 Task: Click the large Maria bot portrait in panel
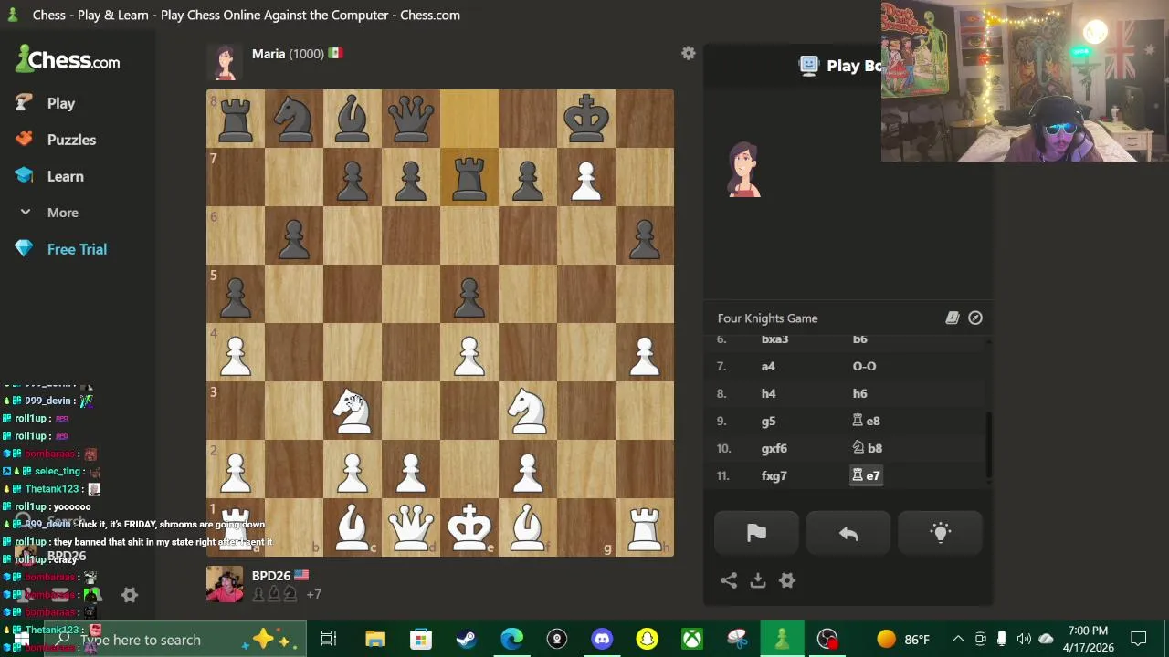(x=743, y=170)
